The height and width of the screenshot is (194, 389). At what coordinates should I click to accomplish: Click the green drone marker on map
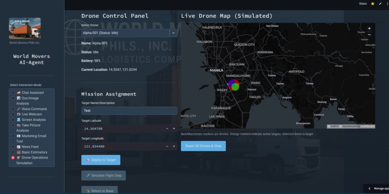(x=236, y=87)
